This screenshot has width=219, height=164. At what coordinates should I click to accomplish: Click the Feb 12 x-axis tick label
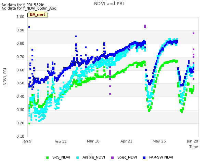coord(61,141)
